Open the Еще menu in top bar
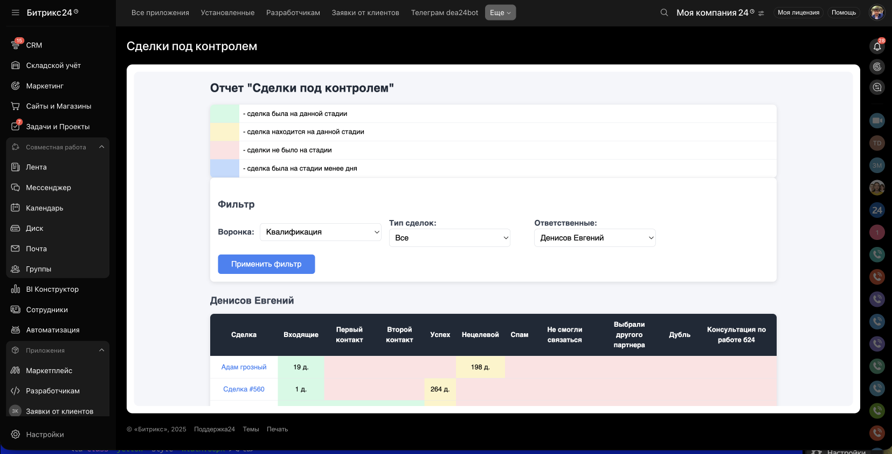The width and height of the screenshot is (892, 454). [x=500, y=12]
